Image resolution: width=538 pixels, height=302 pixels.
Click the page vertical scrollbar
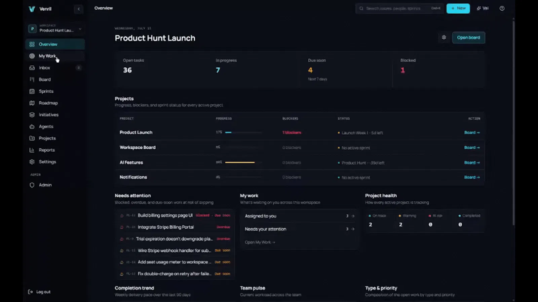click(x=513, y=122)
